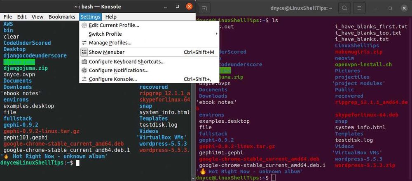412x181 pixels.
Task: Click gephi101.gephi in Konsole listing
Action: 26,137
